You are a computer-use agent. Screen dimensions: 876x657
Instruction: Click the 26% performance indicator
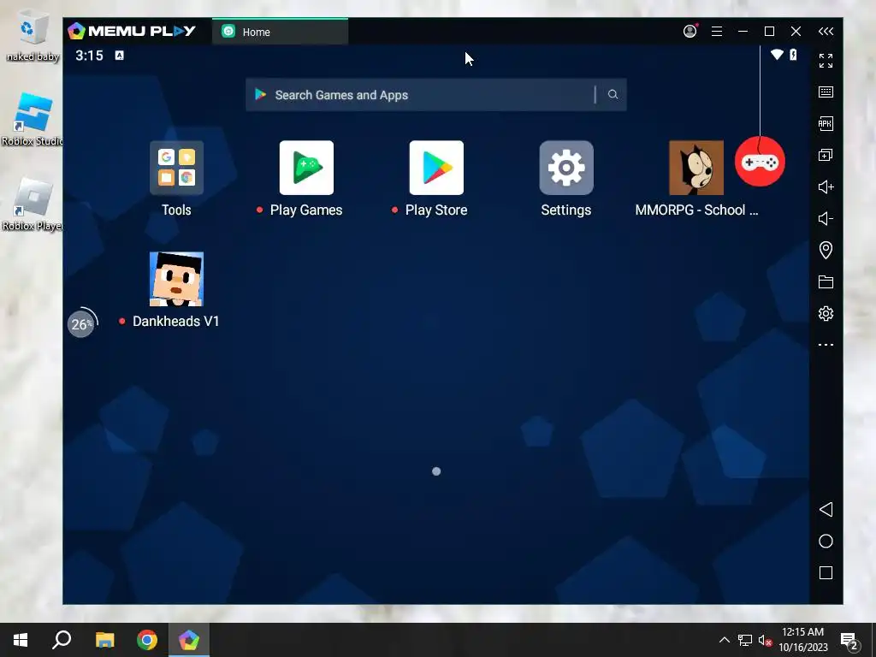pos(82,323)
